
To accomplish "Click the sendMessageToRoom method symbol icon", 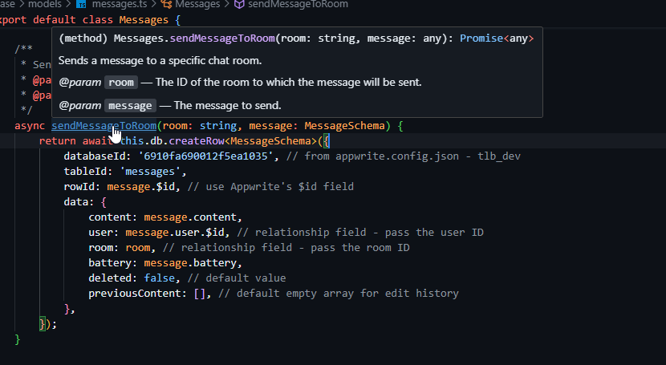I will [238, 4].
